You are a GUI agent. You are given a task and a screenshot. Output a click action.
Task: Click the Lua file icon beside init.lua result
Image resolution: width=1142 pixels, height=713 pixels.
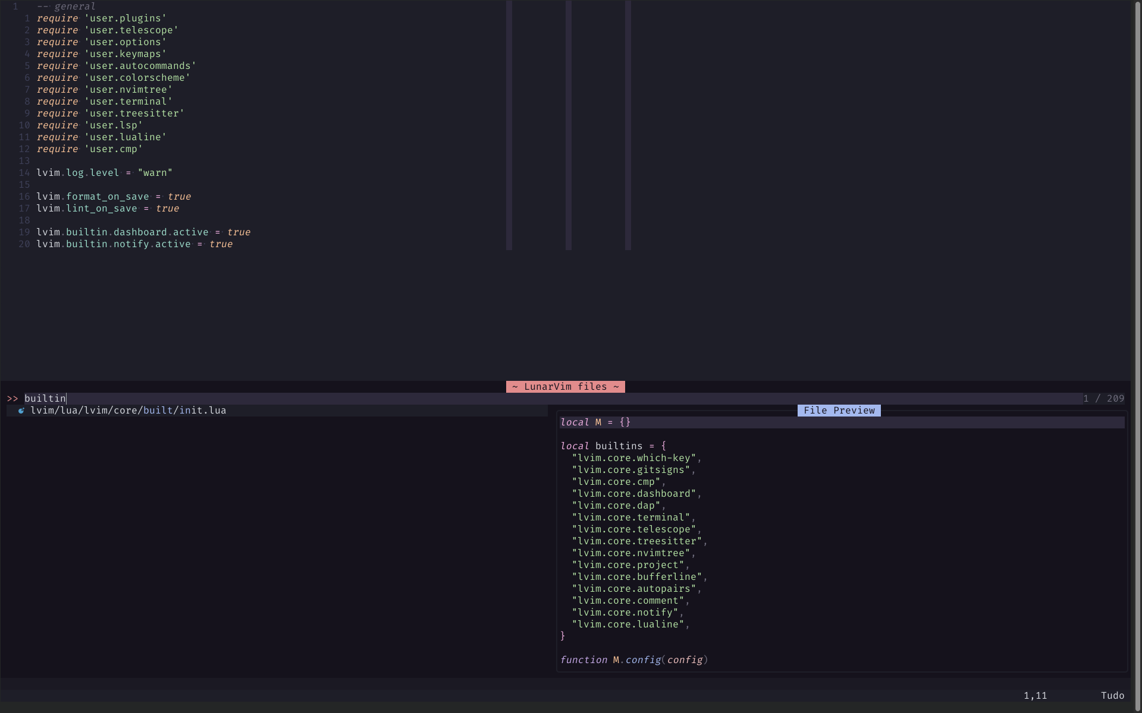(x=21, y=411)
